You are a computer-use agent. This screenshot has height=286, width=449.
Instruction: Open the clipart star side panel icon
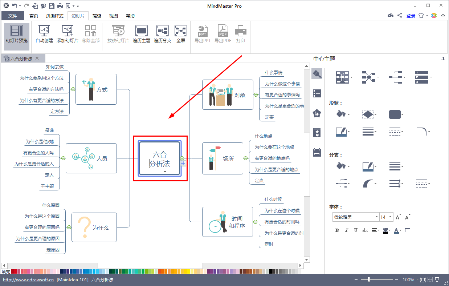tap(317, 133)
